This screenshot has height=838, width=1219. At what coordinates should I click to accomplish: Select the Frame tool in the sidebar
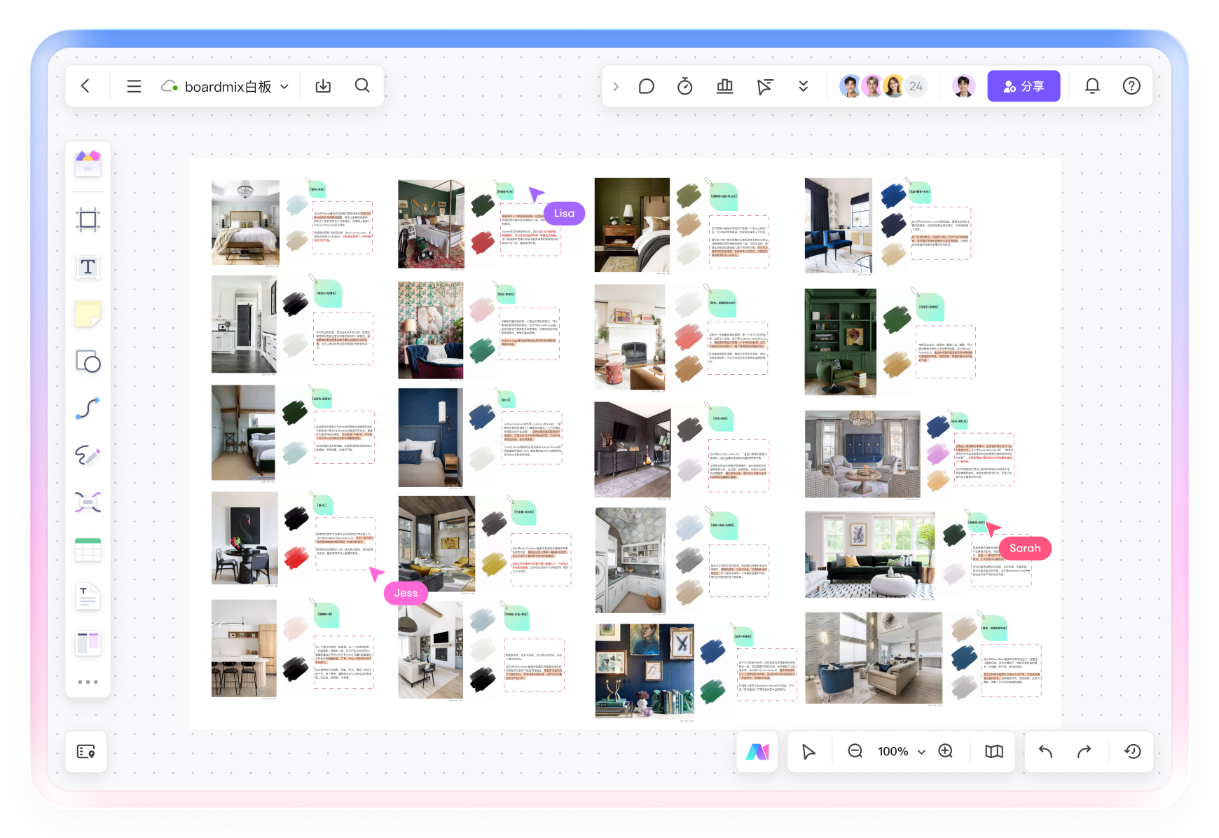88,219
